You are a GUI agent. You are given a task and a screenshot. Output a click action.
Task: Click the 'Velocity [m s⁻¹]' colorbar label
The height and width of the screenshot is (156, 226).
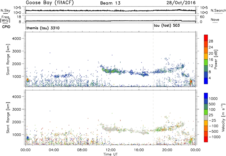(223, 117)
